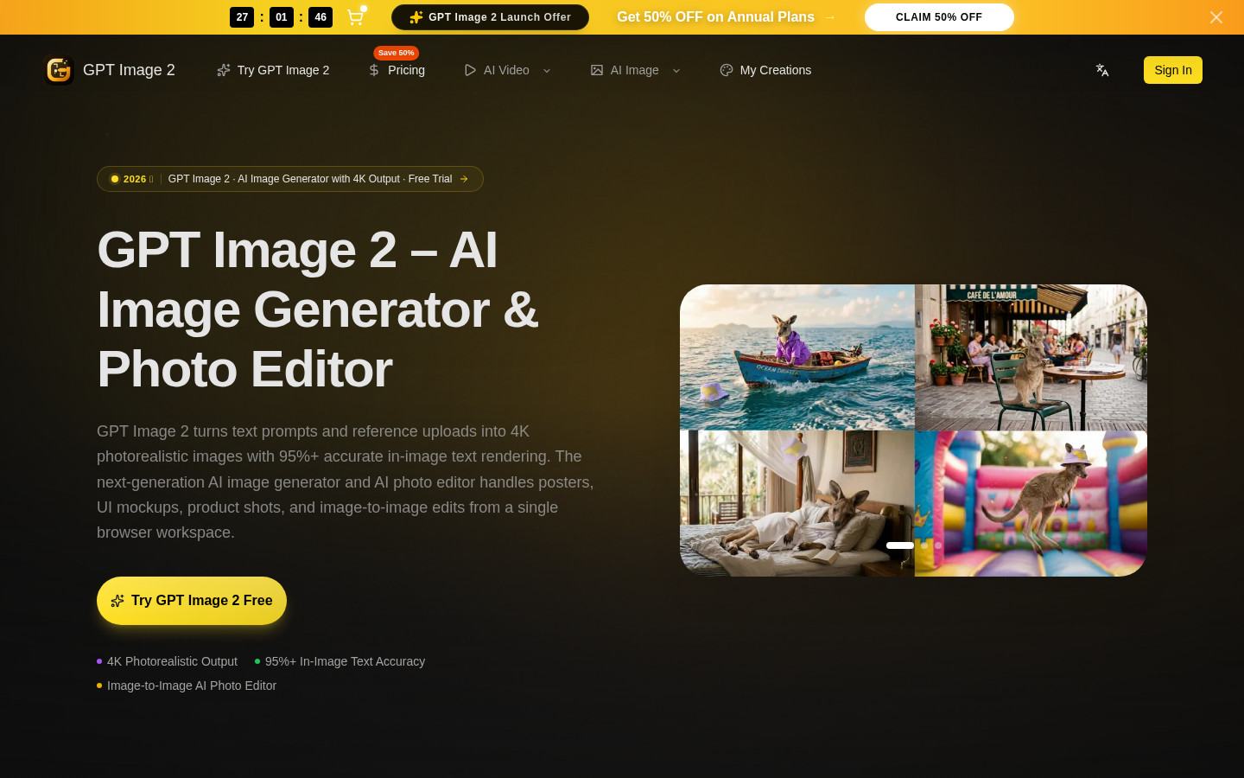
Task: Click the play icon next to AI Video
Action: tap(470, 70)
